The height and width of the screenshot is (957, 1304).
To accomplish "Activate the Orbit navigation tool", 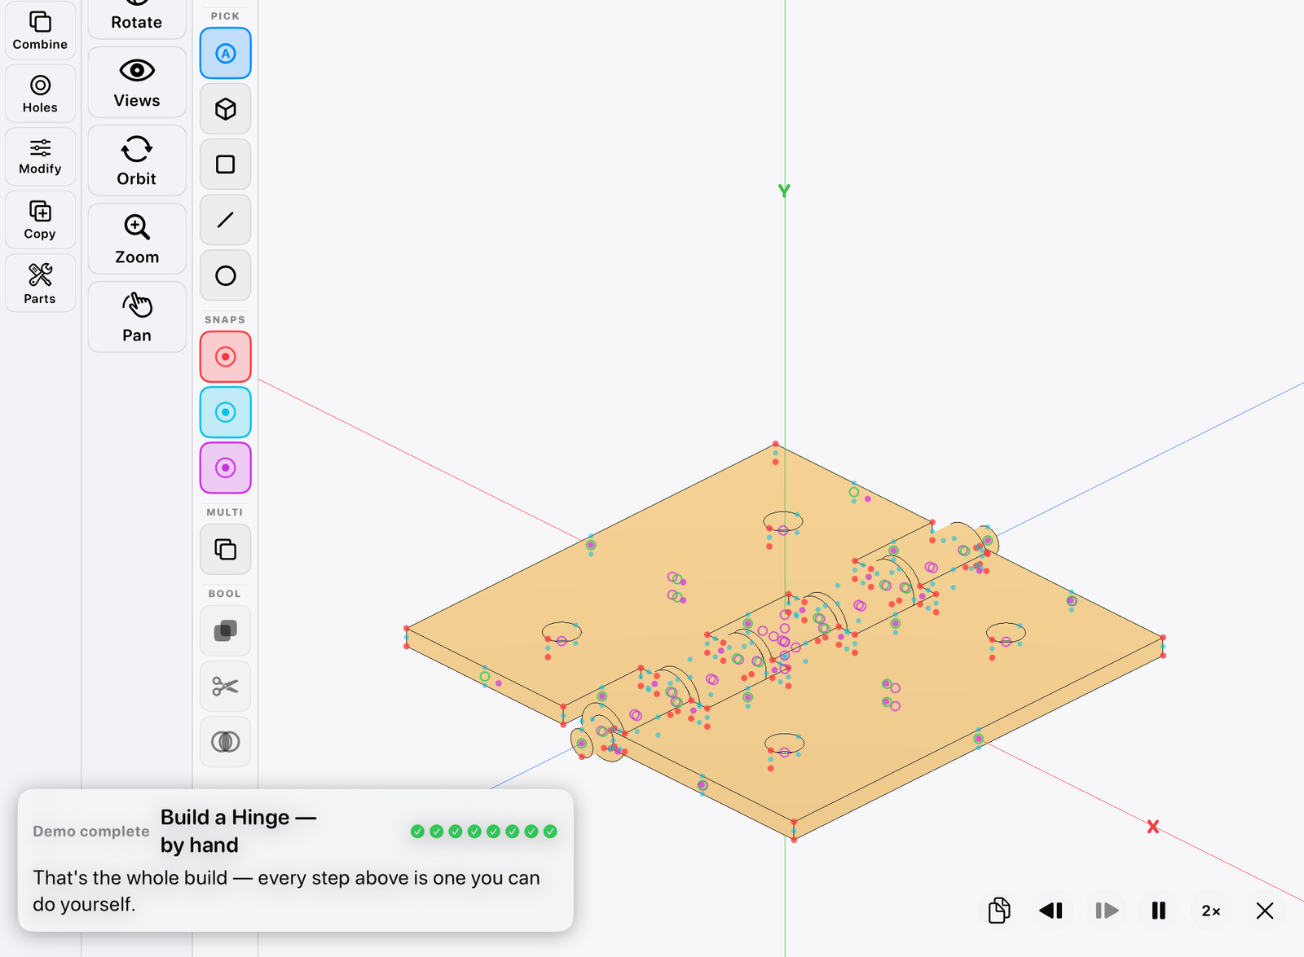I will point(137,160).
